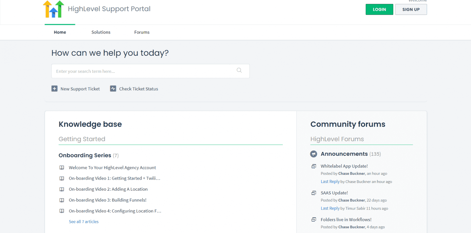Open the Whitelabel App Update! topic
The image size is (471, 233).
pos(344,166)
